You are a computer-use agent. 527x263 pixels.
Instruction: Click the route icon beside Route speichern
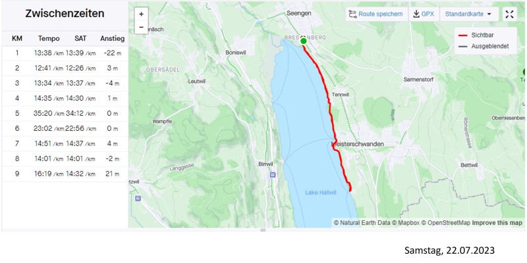tap(352, 14)
